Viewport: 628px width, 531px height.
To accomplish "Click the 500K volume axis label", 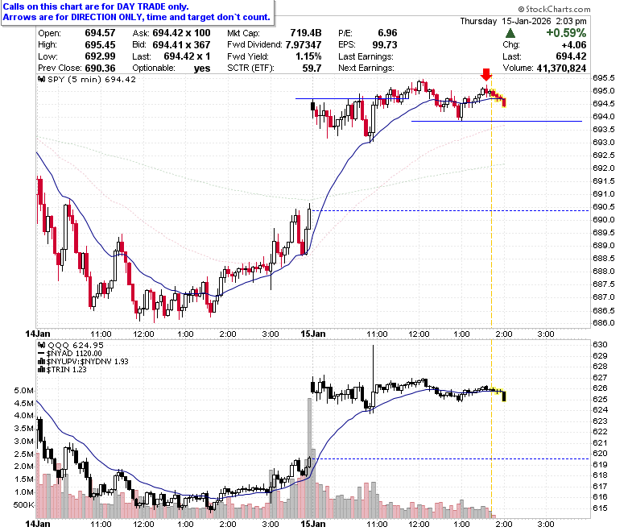I will click(x=23, y=505).
